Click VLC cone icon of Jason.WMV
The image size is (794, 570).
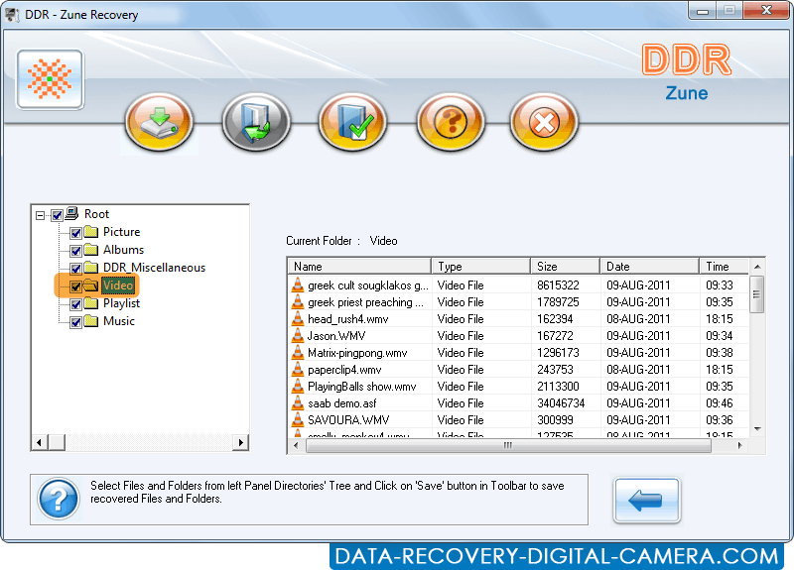pos(298,335)
